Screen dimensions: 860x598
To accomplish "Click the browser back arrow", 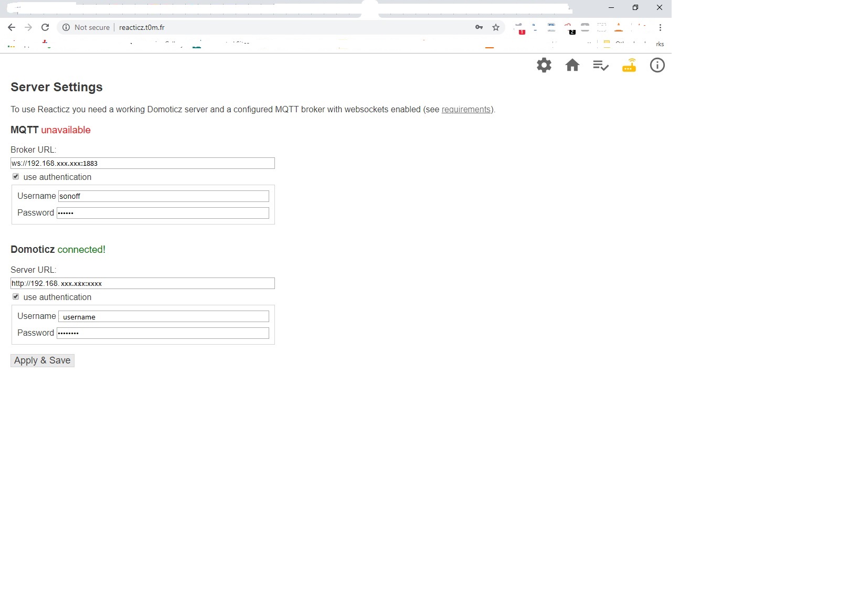I will (12, 27).
